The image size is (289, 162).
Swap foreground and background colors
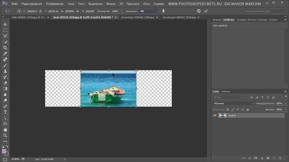pos(7,147)
